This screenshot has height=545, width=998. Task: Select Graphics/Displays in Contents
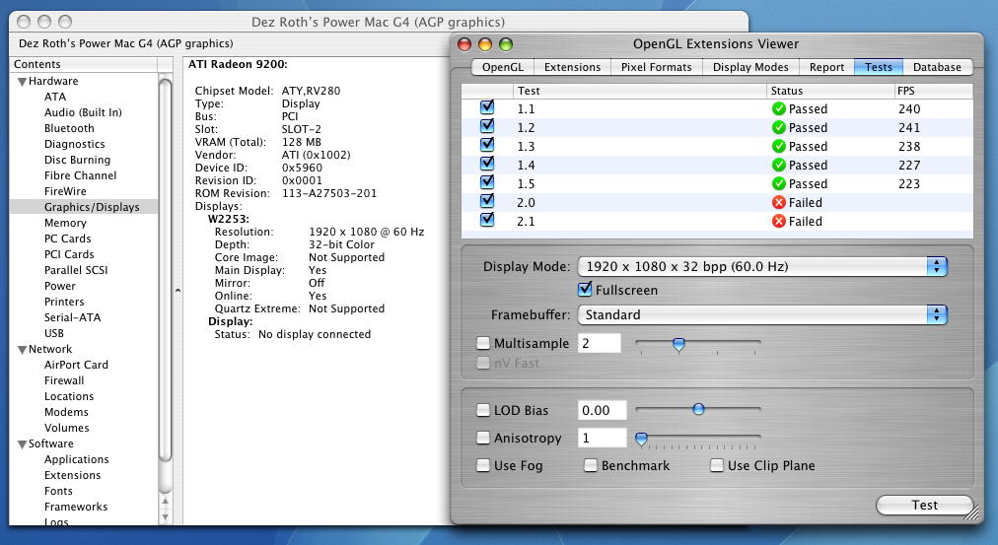(x=84, y=207)
